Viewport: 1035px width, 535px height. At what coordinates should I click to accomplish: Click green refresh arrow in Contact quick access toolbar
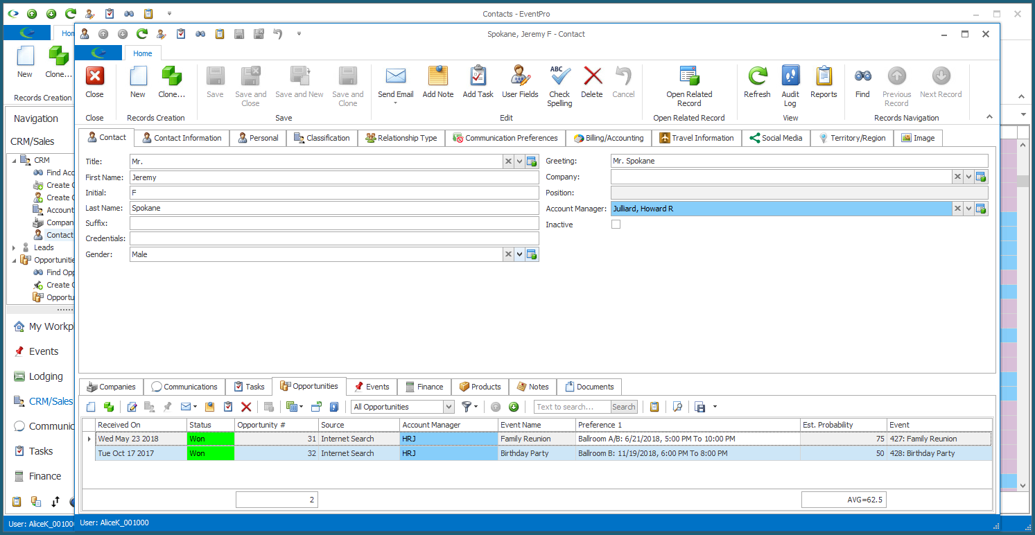coord(141,33)
